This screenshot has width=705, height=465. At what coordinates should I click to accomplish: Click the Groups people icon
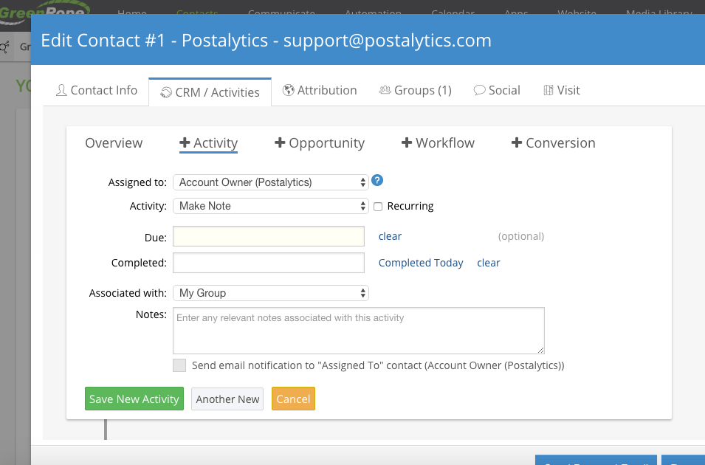(385, 90)
